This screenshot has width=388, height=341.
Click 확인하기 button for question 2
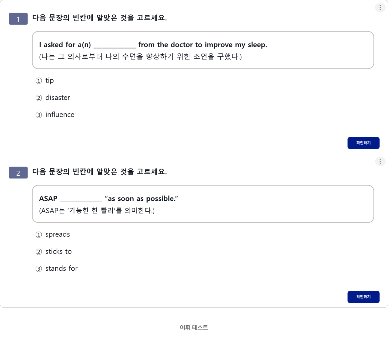(363, 297)
